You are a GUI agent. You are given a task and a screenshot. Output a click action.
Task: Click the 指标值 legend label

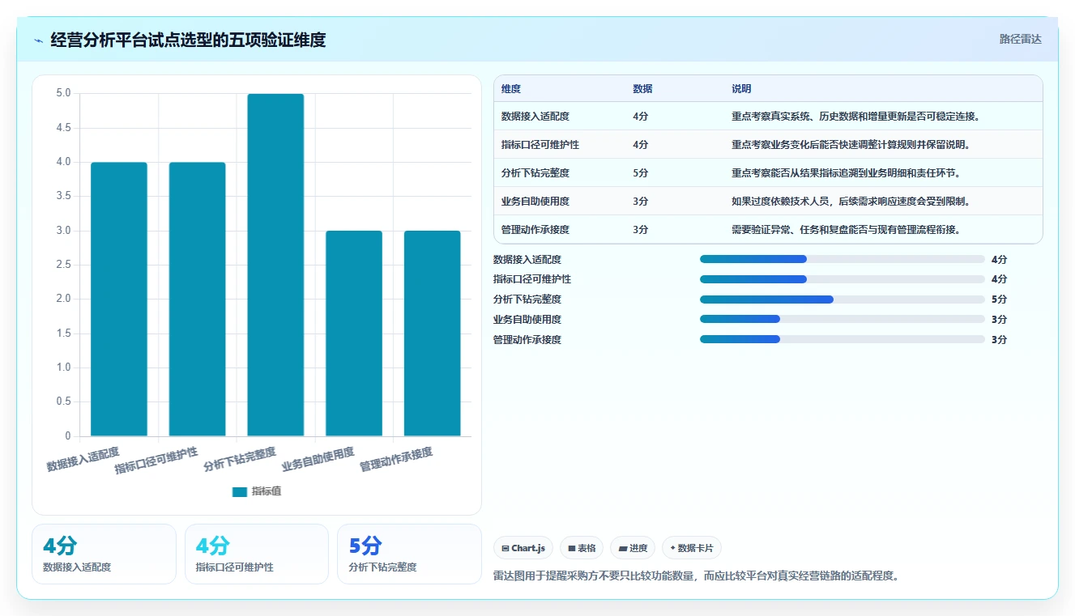pos(267,491)
